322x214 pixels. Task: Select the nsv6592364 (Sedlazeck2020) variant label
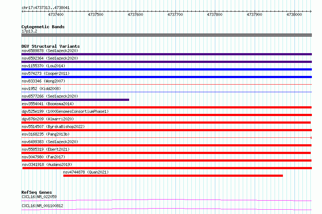point(50,58)
